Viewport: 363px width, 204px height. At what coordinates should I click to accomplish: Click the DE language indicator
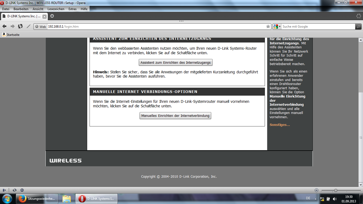308,198
